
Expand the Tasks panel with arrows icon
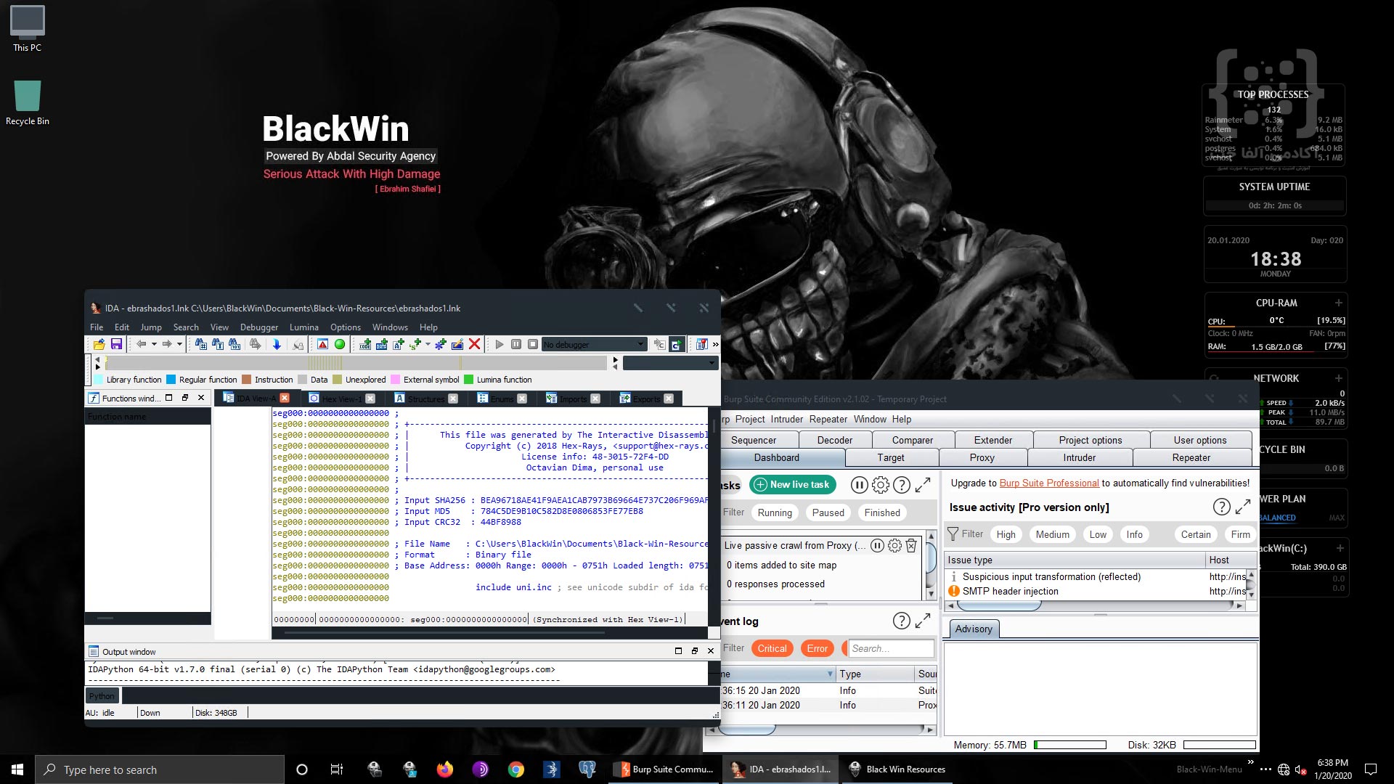point(923,485)
